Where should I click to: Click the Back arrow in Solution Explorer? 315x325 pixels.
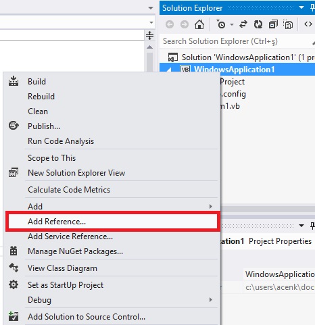(170, 24)
